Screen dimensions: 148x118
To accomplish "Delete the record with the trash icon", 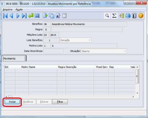I will click(65, 16).
